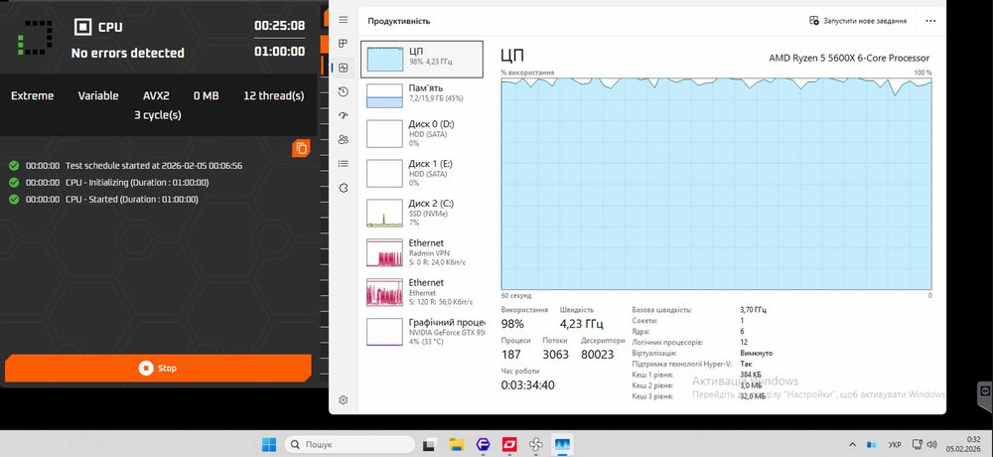Copy the OCCT test log with orange icon
The width and height of the screenshot is (993, 457).
coord(301,148)
